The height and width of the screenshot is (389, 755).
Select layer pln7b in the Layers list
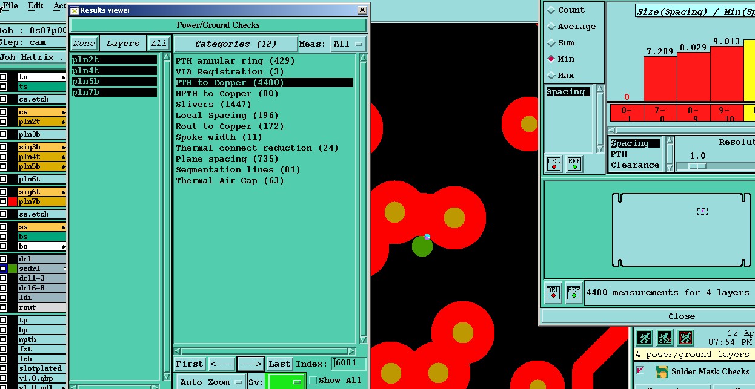point(115,93)
